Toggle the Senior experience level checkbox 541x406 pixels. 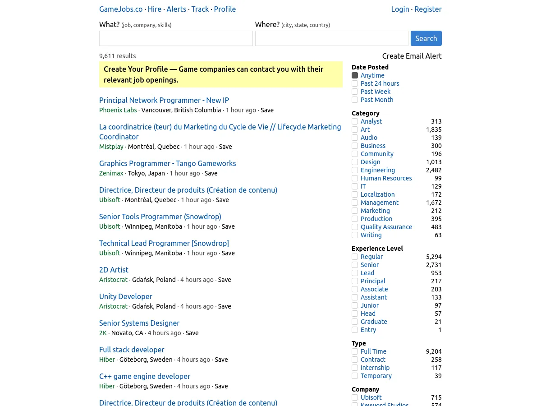pyautogui.click(x=355, y=265)
